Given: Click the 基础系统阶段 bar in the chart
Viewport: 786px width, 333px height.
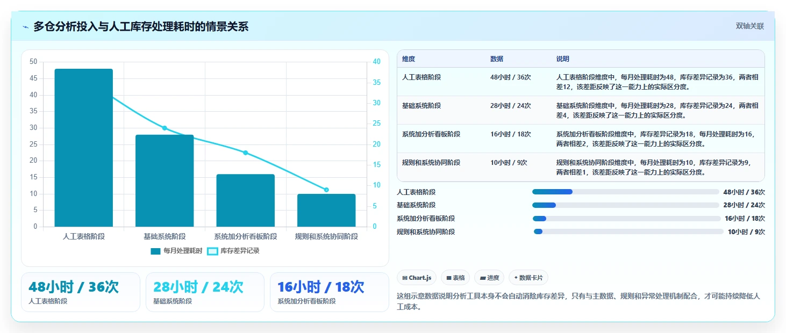Looking at the screenshot, I should [x=165, y=180].
